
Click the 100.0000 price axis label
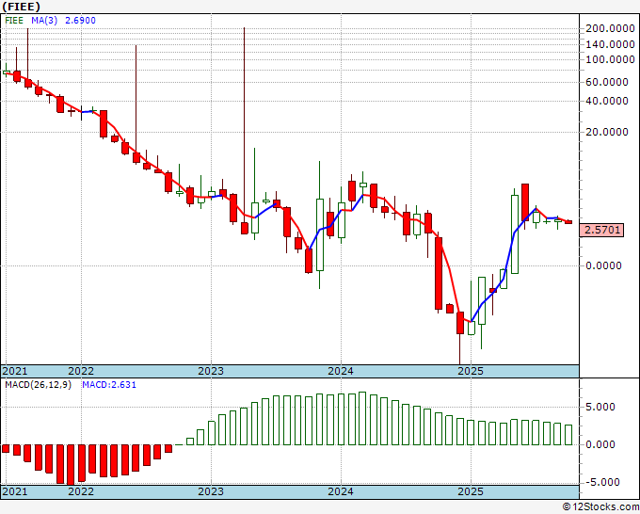[610, 59]
